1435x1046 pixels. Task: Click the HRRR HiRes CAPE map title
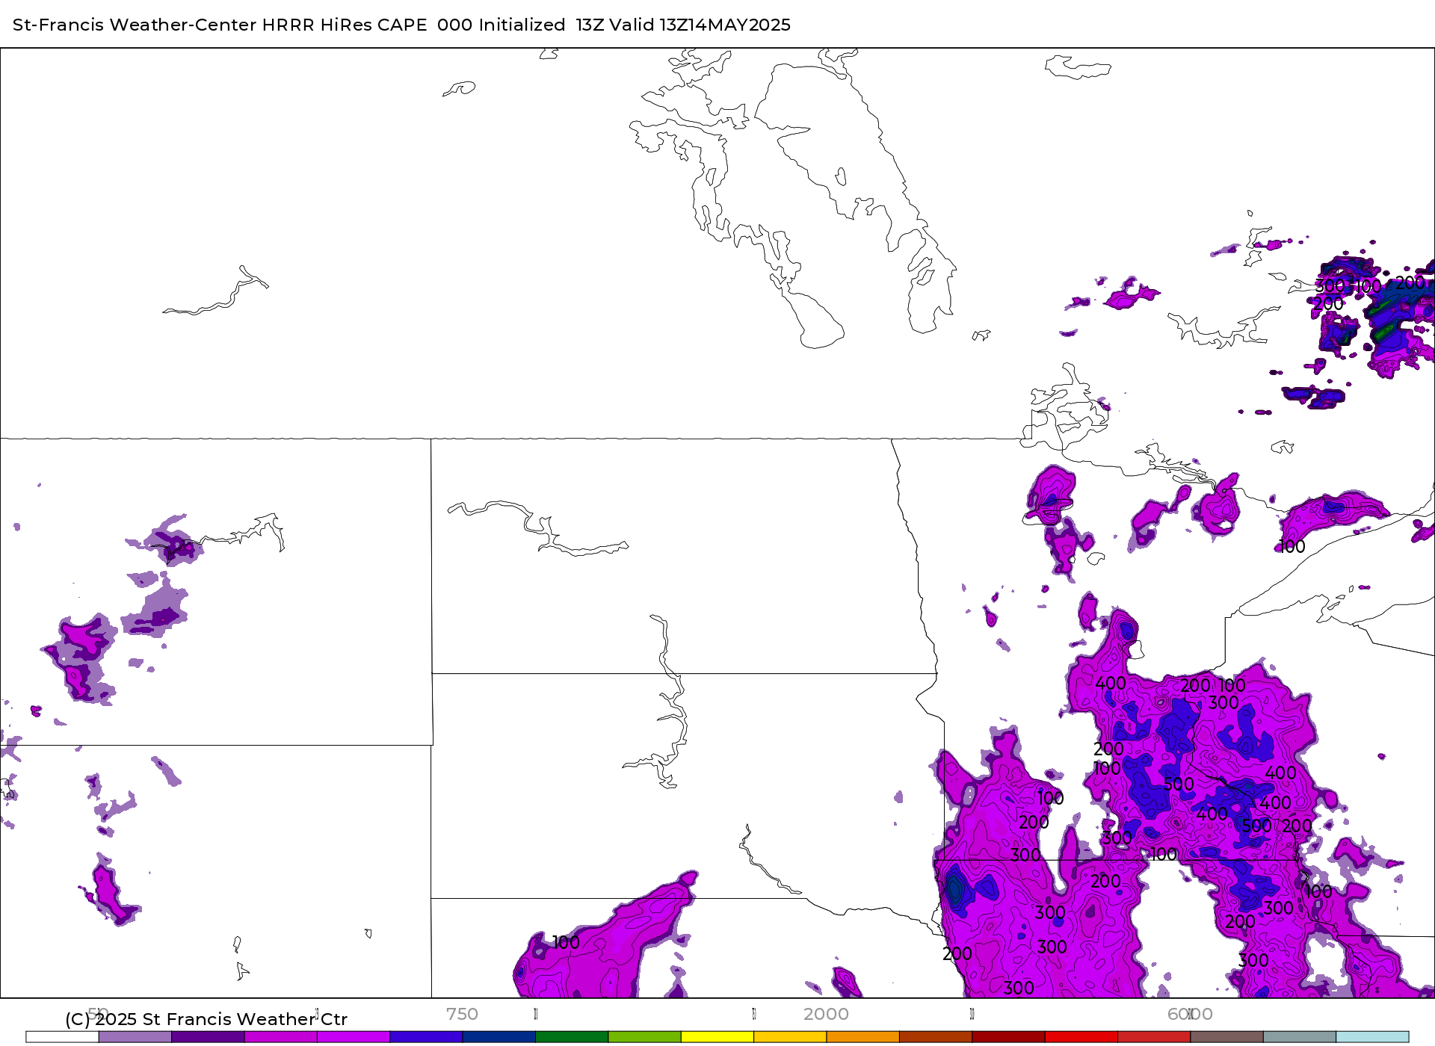click(x=401, y=25)
